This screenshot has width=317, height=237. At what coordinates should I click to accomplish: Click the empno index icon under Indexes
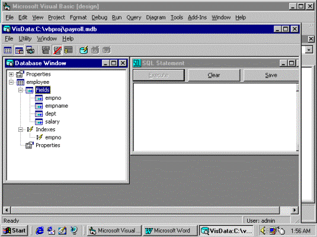coord(40,137)
